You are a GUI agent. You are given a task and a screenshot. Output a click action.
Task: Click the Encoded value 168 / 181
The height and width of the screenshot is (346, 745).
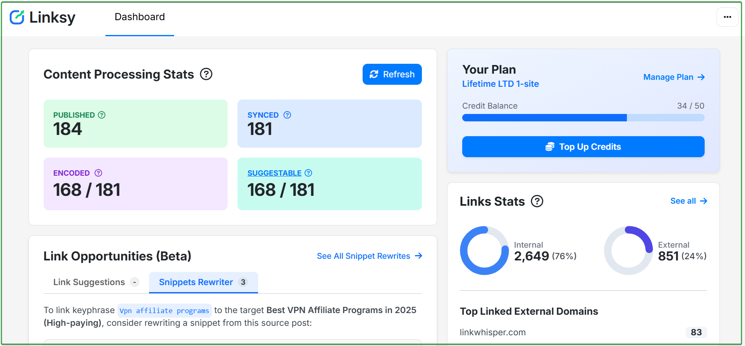click(87, 190)
